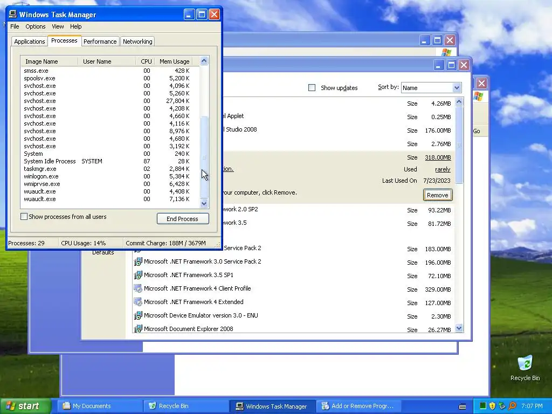Viewport: 552px width, 414px height.
Task: Sort processes by Image Name column
Action: point(49,61)
